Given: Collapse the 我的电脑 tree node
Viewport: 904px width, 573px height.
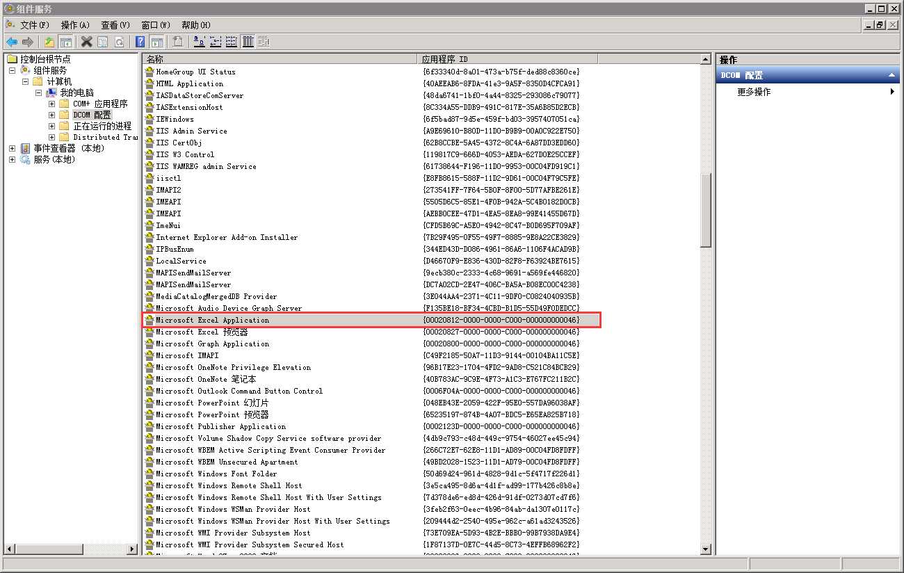Looking at the screenshot, I should click(x=38, y=92).
